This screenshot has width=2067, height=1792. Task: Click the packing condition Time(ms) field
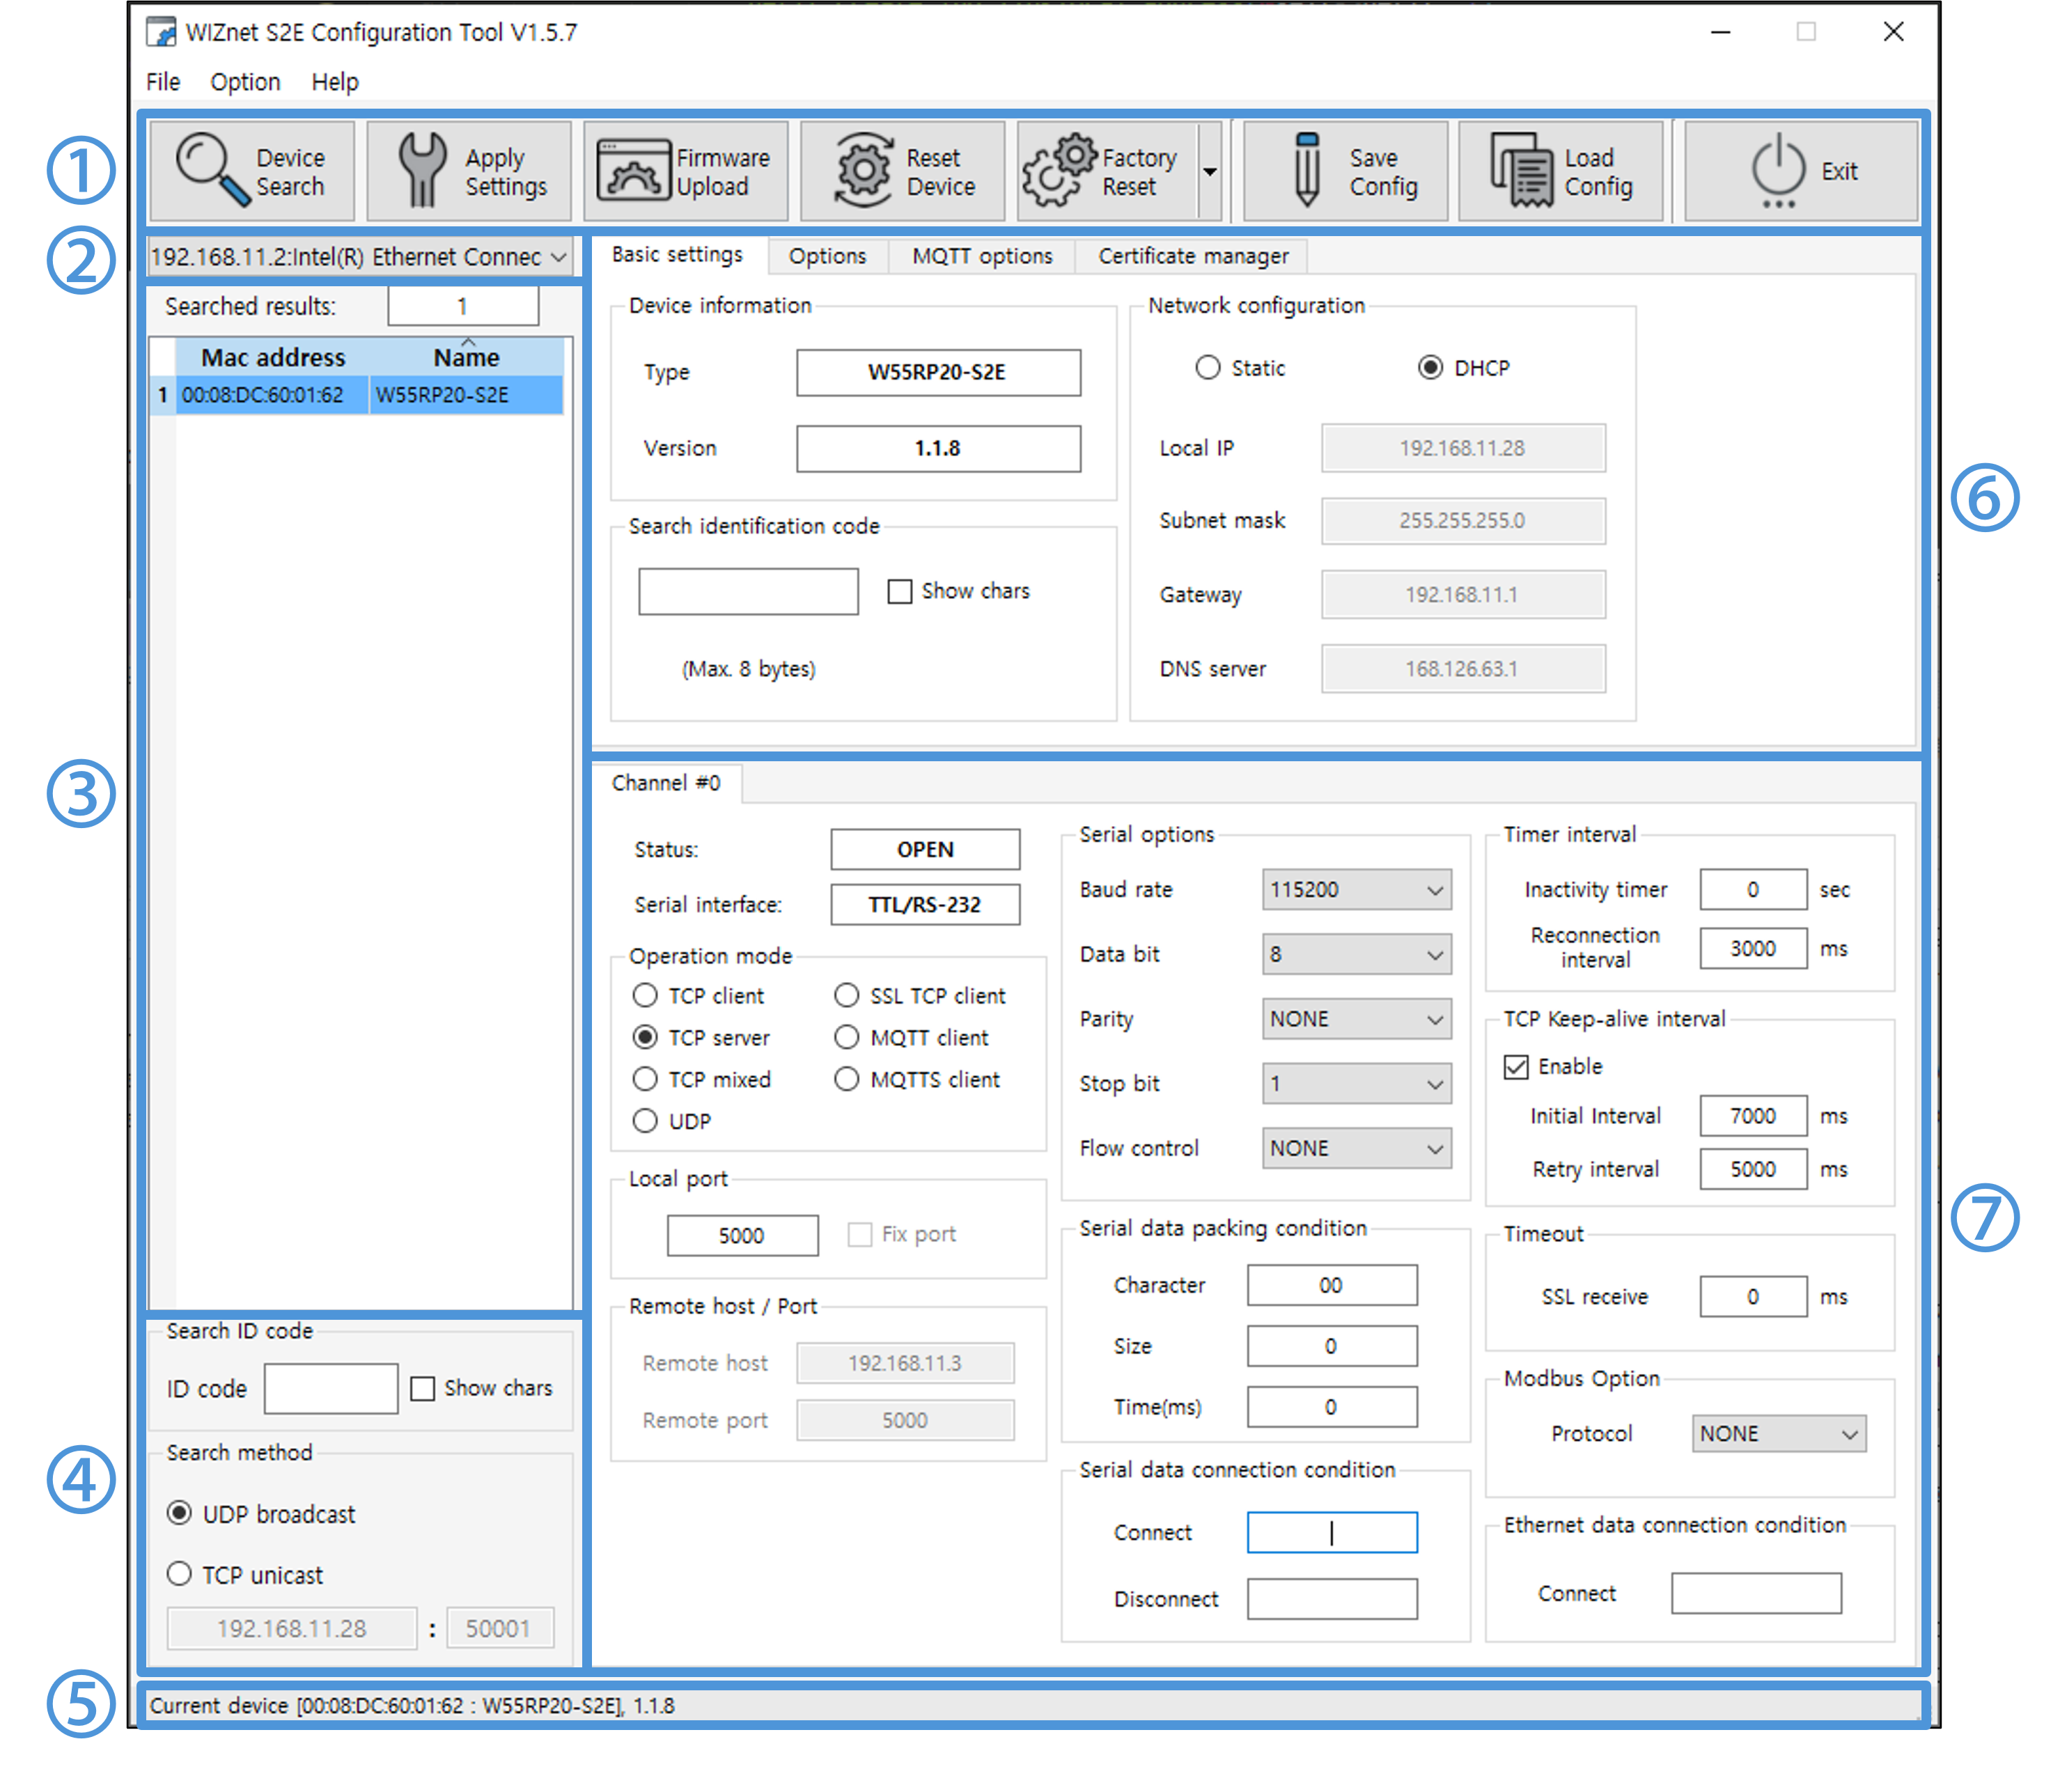pos(1332,1407)
